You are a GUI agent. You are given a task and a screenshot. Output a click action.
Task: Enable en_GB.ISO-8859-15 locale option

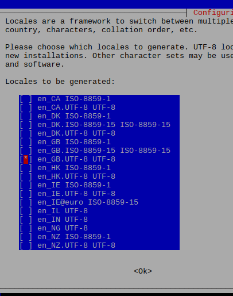(x=26, y=151)
